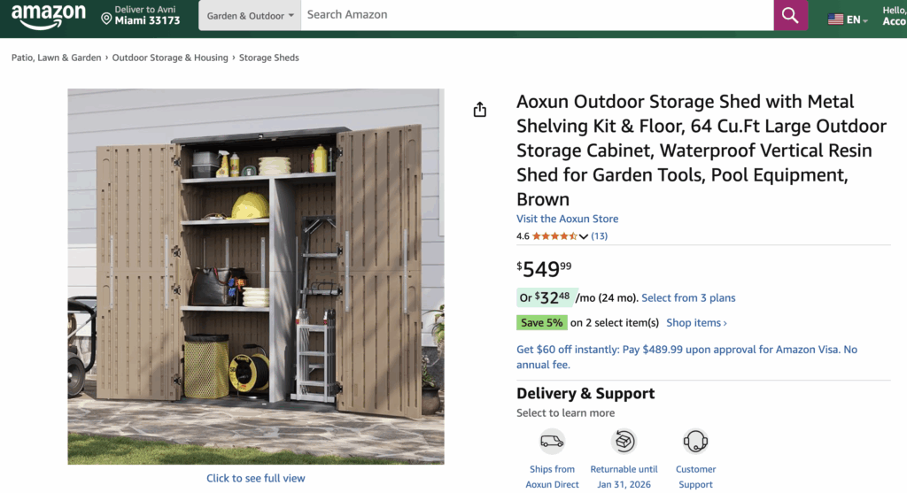Screen dimensions: 907x493
Task: Expand the star rating breakdown chevron
Action: [x=583, y=236]
